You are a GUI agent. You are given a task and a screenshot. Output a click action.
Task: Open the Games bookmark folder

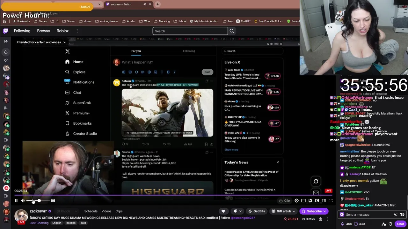tap(40, 21)
